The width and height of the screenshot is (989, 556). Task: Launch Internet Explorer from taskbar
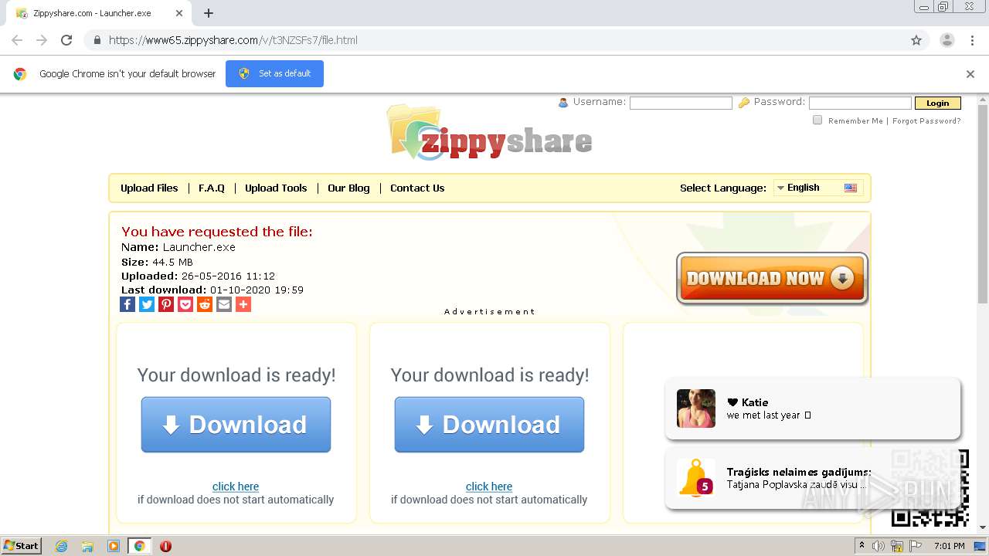point(61,546)
